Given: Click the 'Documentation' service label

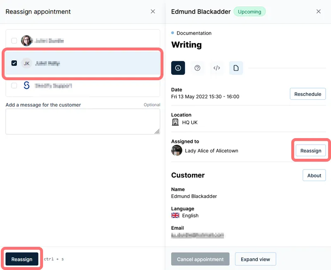Looking at the screenshot, I should [x=194, y=33].
